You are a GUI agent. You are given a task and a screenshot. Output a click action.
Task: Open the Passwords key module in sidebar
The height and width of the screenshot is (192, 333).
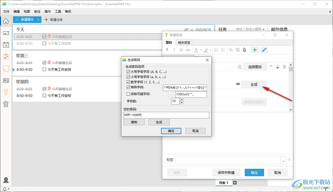[x=6, y=92]
